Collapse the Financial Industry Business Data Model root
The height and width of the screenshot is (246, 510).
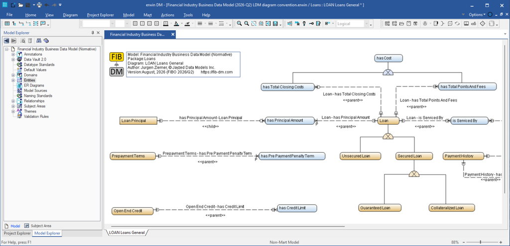[x=6, y=49]
